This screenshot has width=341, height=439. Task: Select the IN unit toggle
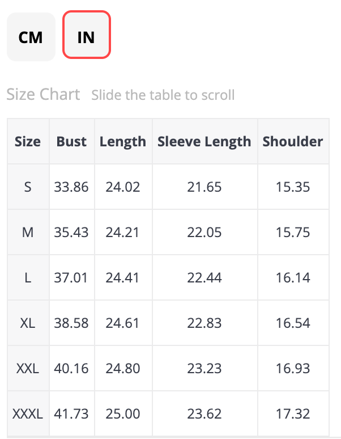click(86, 37)
